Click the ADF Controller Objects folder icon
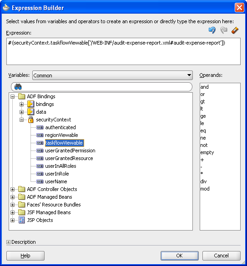The width and height of the screenshot is (247, 266). coord(22,189)
